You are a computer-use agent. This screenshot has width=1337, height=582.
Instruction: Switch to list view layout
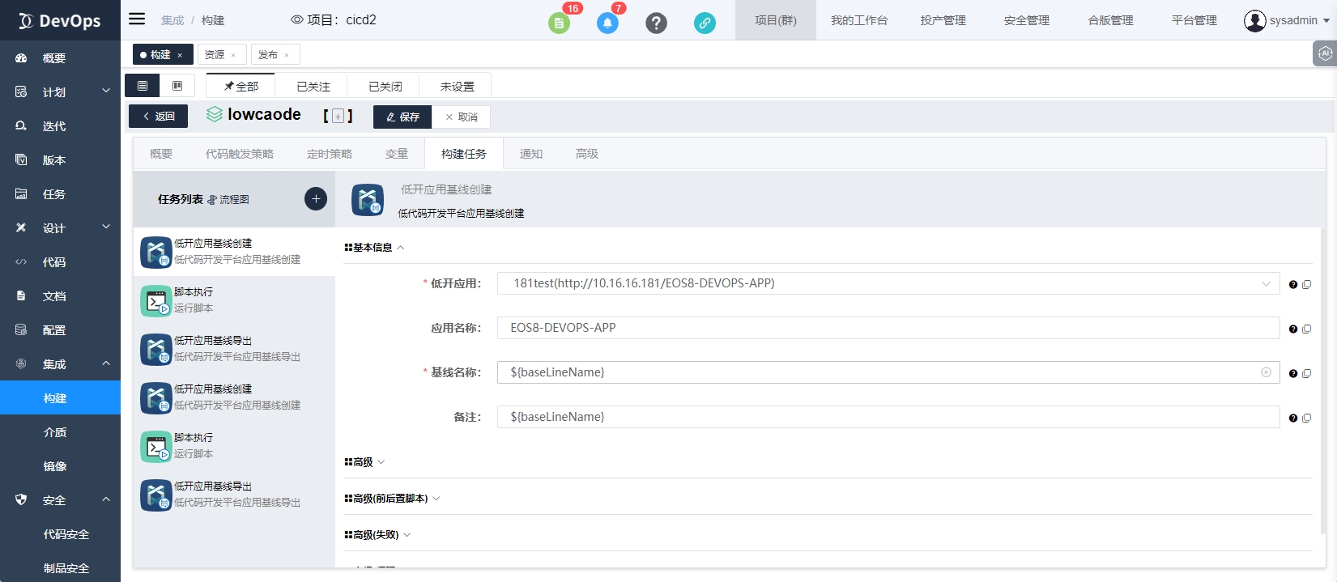pos(143,86)
